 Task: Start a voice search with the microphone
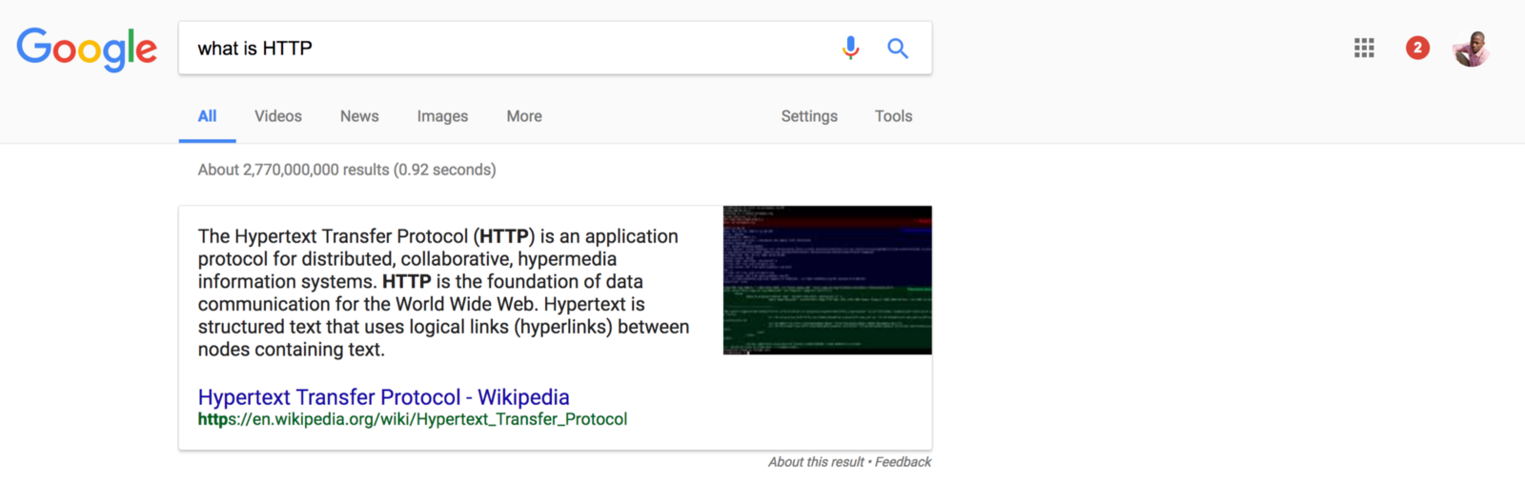(850, 48)
